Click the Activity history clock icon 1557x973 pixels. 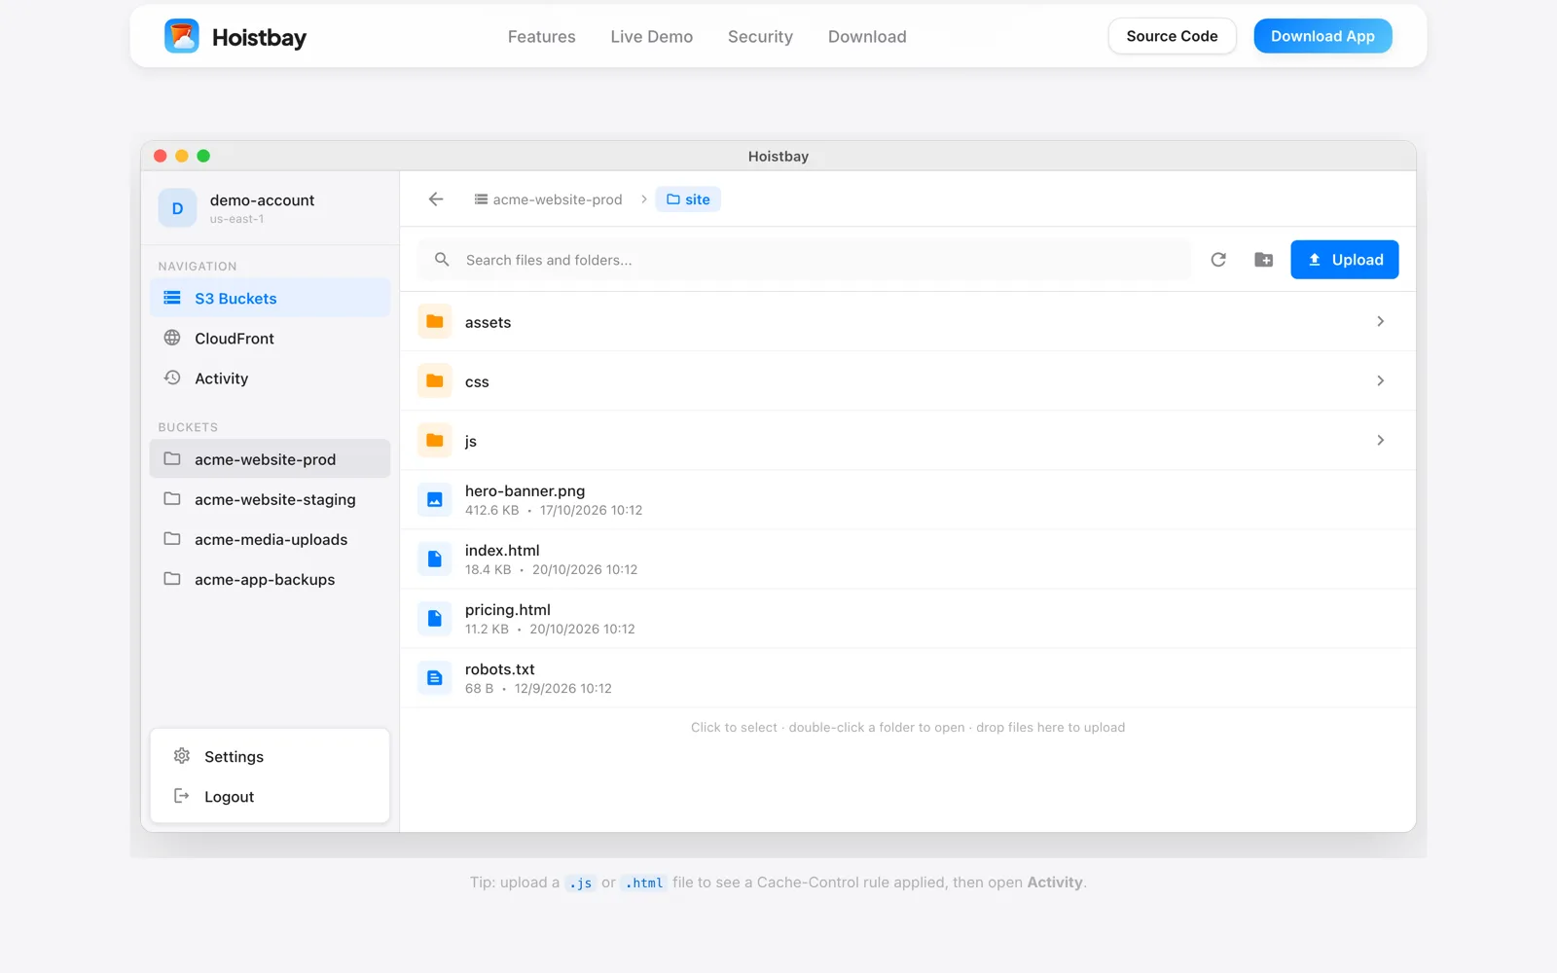[x=172, y=378]
